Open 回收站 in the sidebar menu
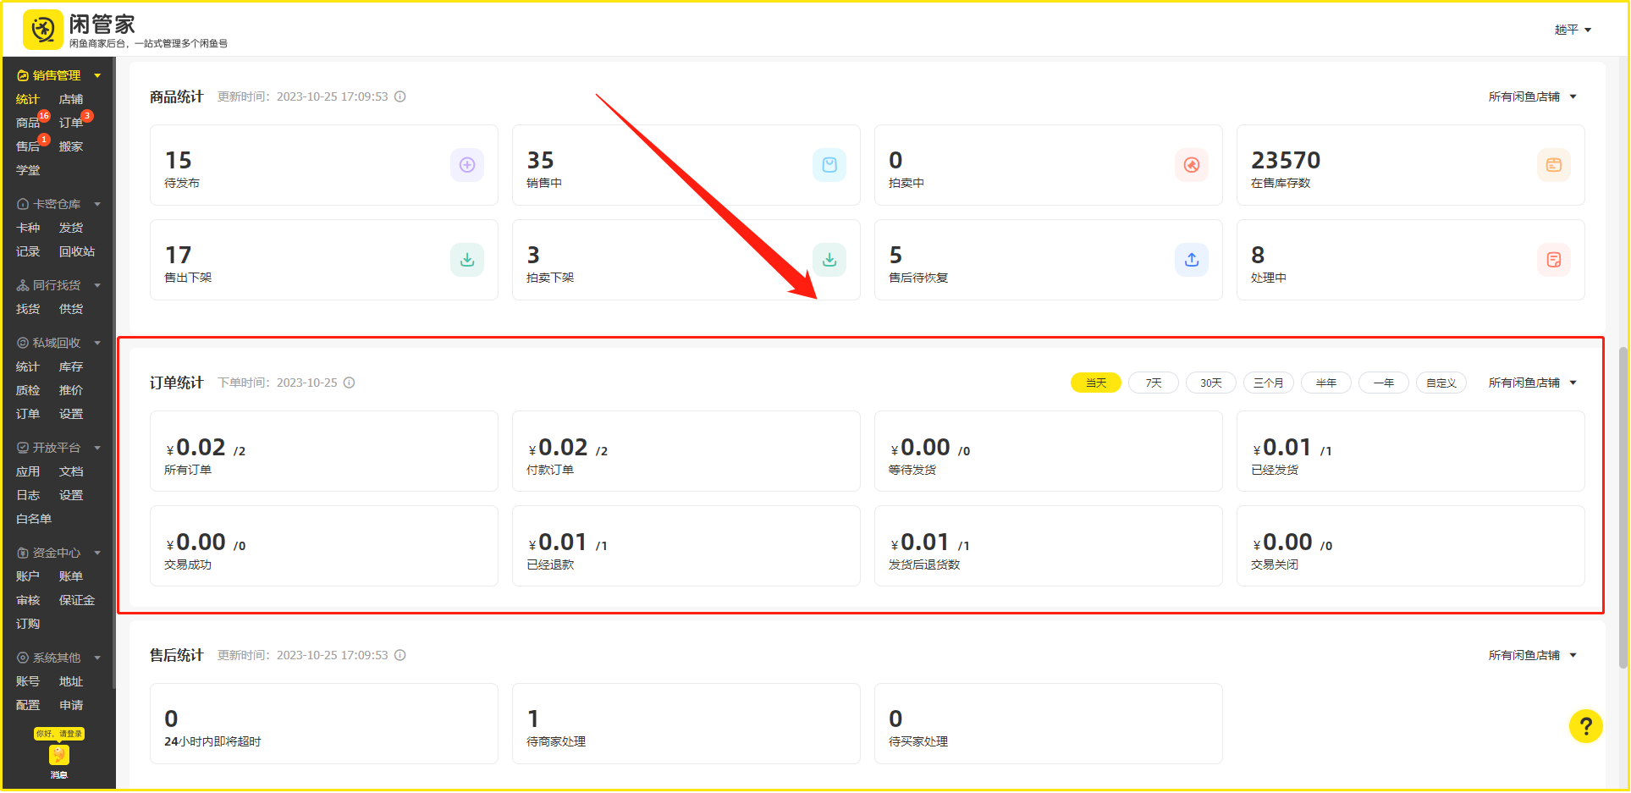The image size is (1631, 793). point(77,251)
